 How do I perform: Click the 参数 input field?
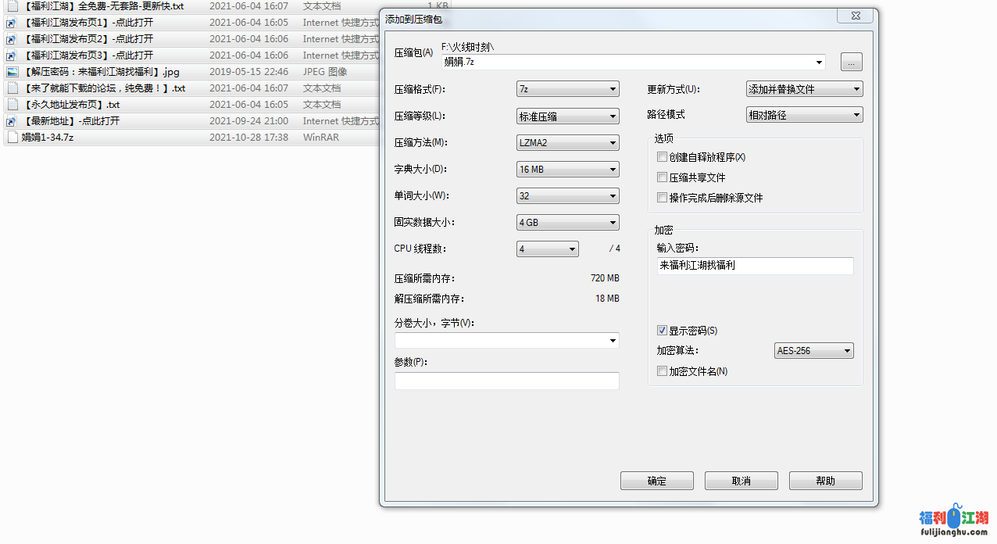(x=506, y=381)
